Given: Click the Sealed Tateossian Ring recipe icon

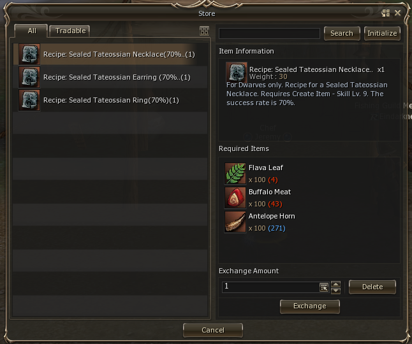Looking at the screenshot, I should coord(29,100).
